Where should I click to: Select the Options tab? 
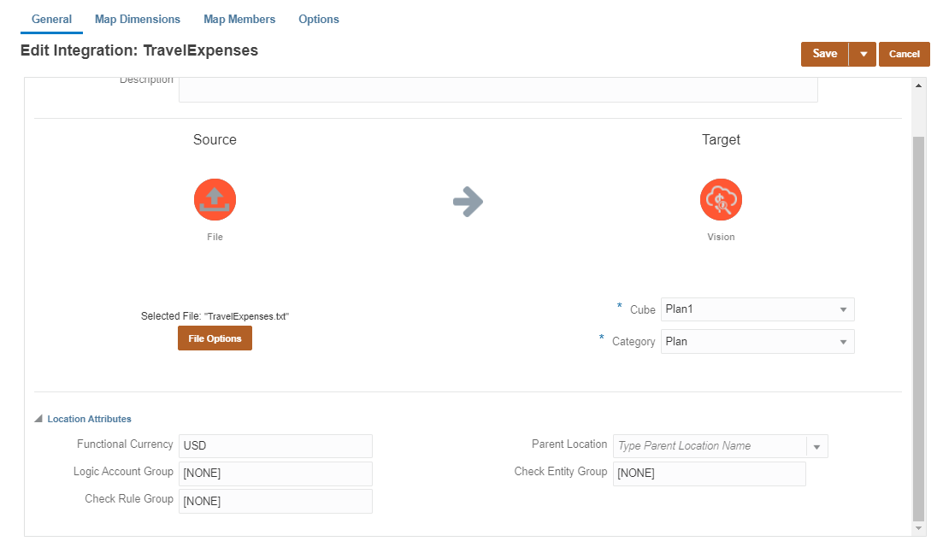coord(318,19)
